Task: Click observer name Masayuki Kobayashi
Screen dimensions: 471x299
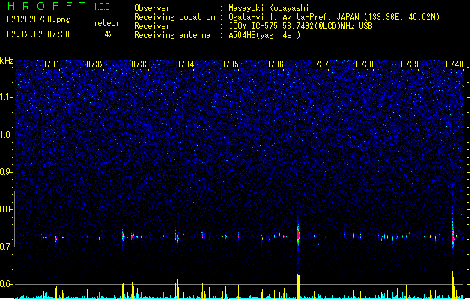Action: coord(269,8)
